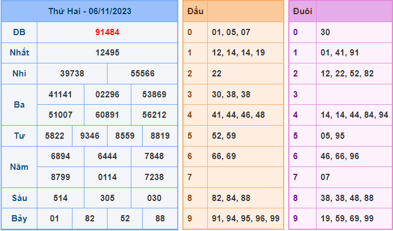Click fifth prize number 6444

pyautogui.click(x=107, y=156)
